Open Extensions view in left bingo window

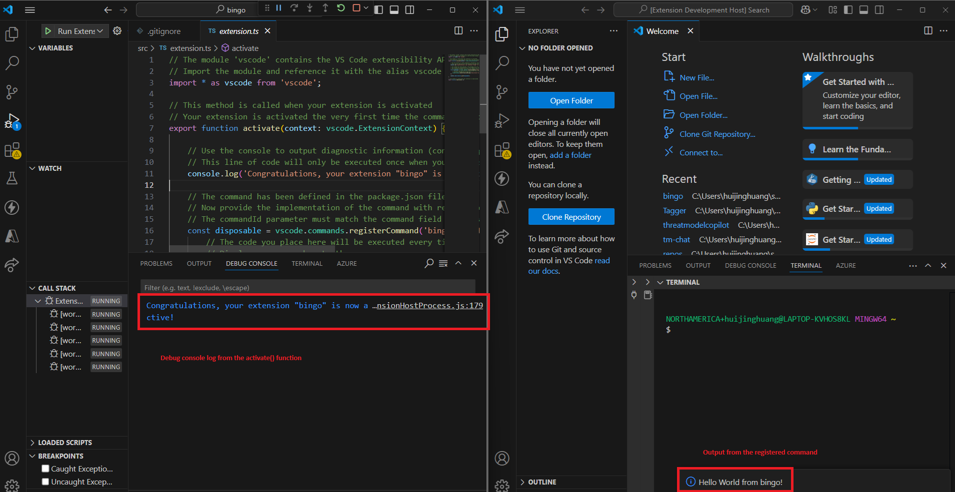(12, 150)
